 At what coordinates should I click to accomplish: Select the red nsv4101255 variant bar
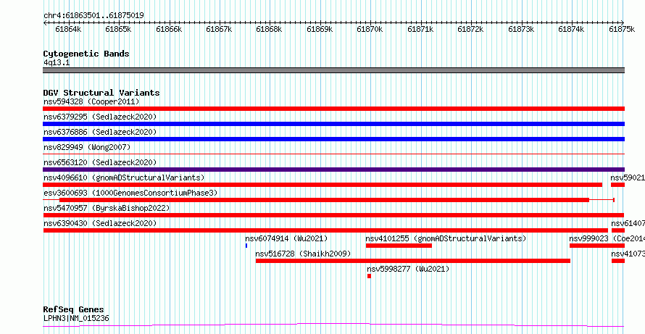coord(399,246)
